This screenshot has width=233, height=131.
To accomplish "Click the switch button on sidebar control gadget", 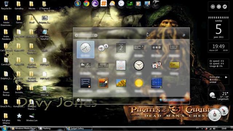I will (x=225, y=7).
